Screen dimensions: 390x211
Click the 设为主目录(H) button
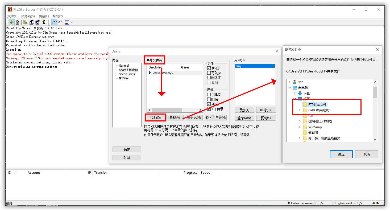[216, 117]
